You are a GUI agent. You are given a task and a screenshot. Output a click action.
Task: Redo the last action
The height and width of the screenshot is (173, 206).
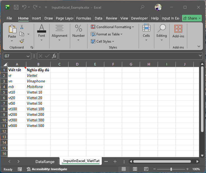pyautogui.click(x=35, y=7)
